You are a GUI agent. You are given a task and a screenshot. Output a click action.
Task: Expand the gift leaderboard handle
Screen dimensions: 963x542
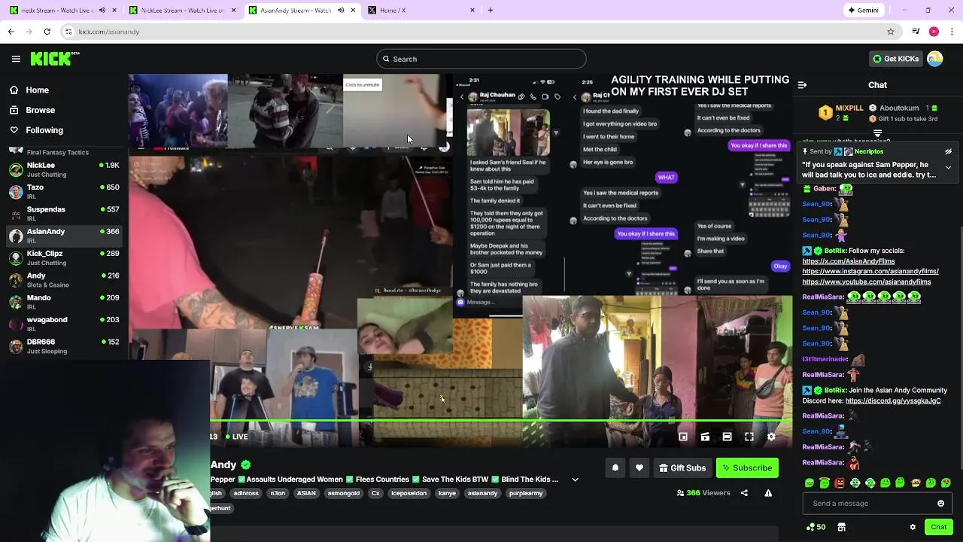877,133
